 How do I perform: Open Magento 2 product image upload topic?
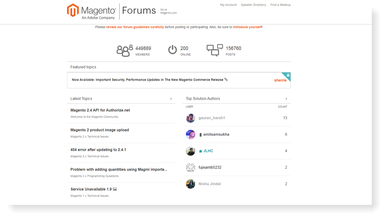point(100,130)
